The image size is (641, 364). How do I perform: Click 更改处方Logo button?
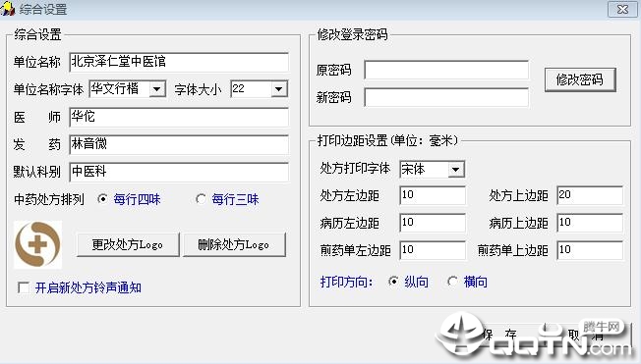[x=128, y=245]
